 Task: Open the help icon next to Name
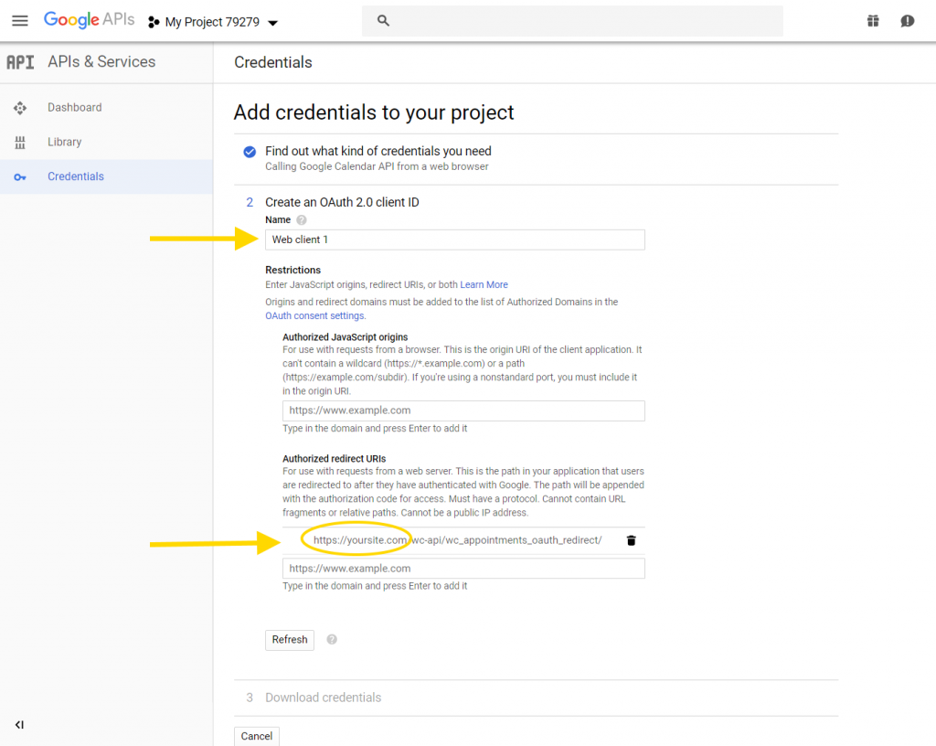302,219
